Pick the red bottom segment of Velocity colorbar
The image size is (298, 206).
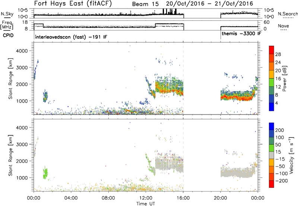click(272, 184)
